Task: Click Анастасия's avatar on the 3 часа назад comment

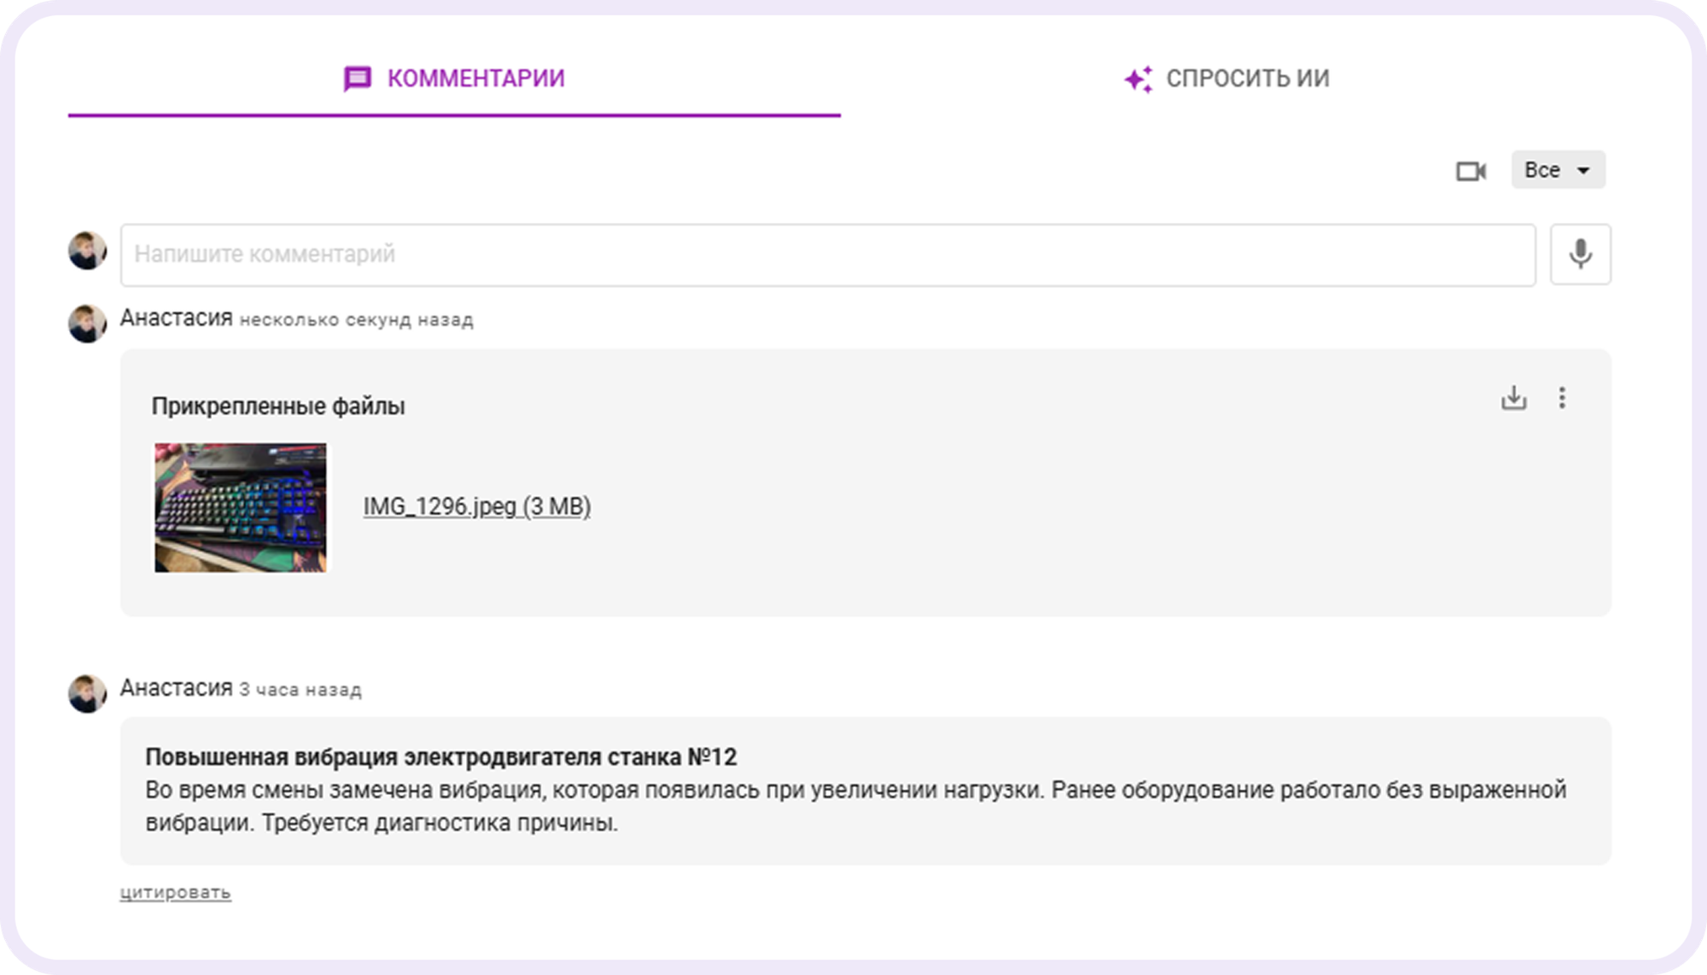Action: (87, 693)
